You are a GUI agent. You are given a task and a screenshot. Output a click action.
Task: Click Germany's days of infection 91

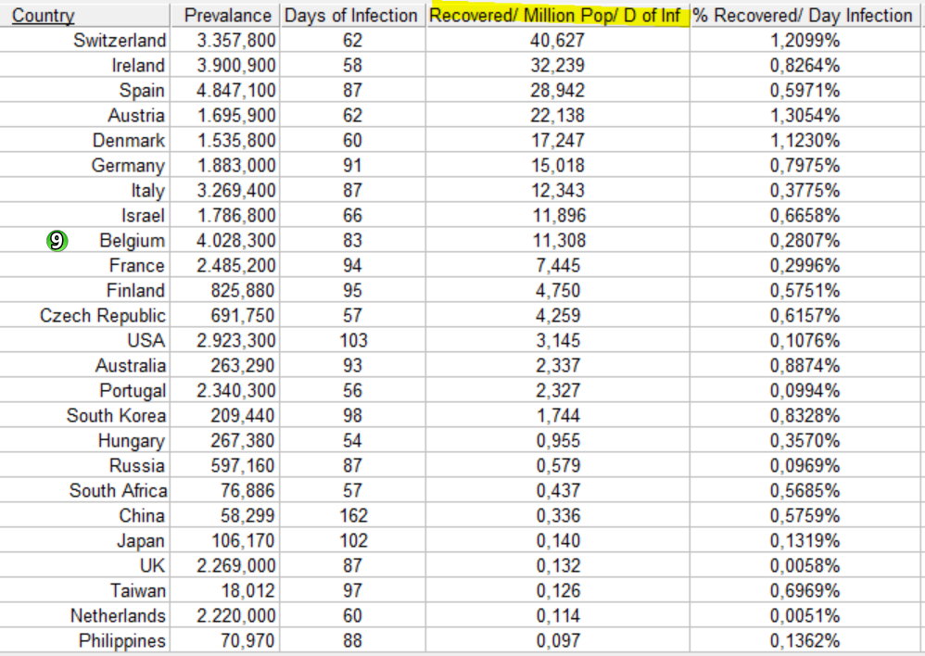pyautogui.click(x=352, y=165)
